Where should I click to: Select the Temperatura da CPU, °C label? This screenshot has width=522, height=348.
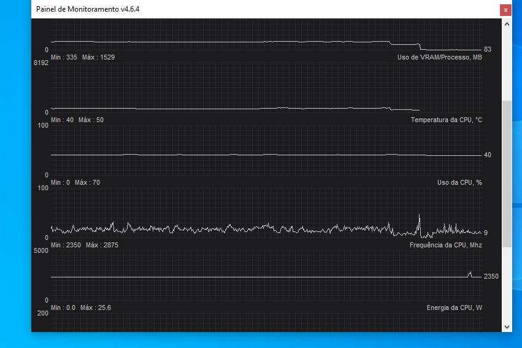tap(446, 120)
